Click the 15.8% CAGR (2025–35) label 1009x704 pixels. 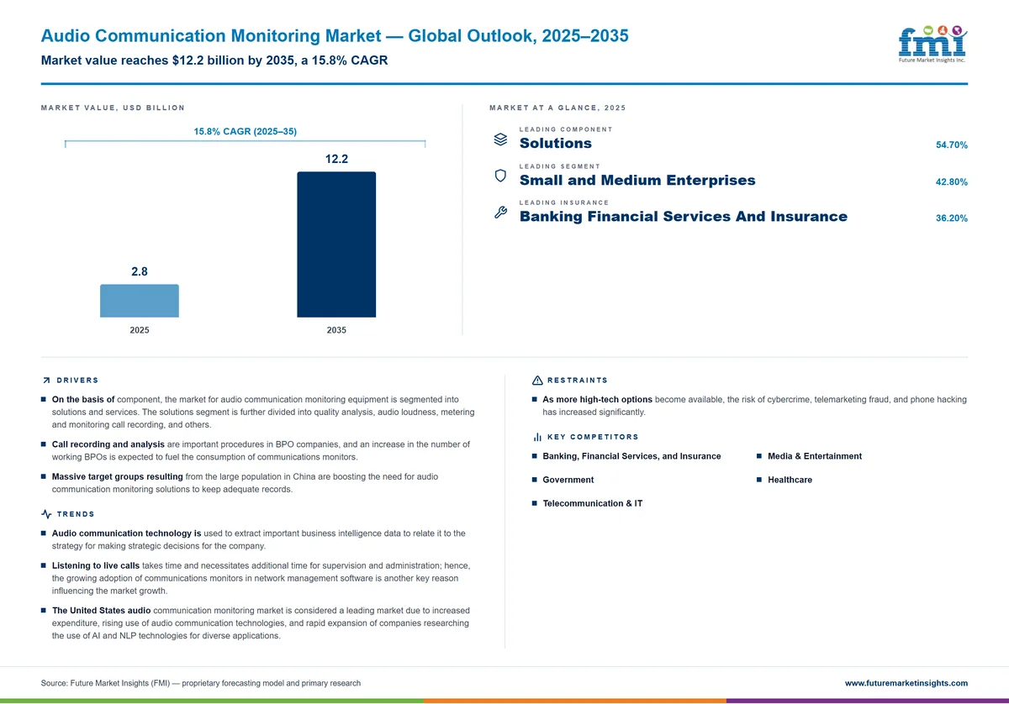(x=246, y=132)
